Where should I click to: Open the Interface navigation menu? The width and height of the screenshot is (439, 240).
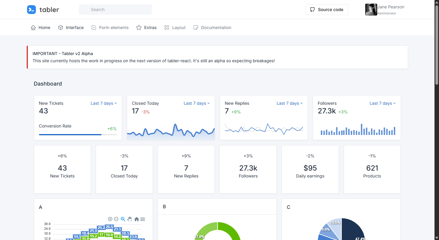[71, 28]
